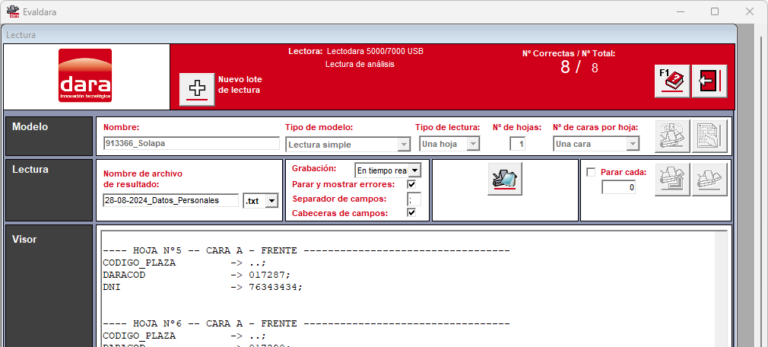Click the Parar cada number field
768x347 pixels.
point(619,186)
